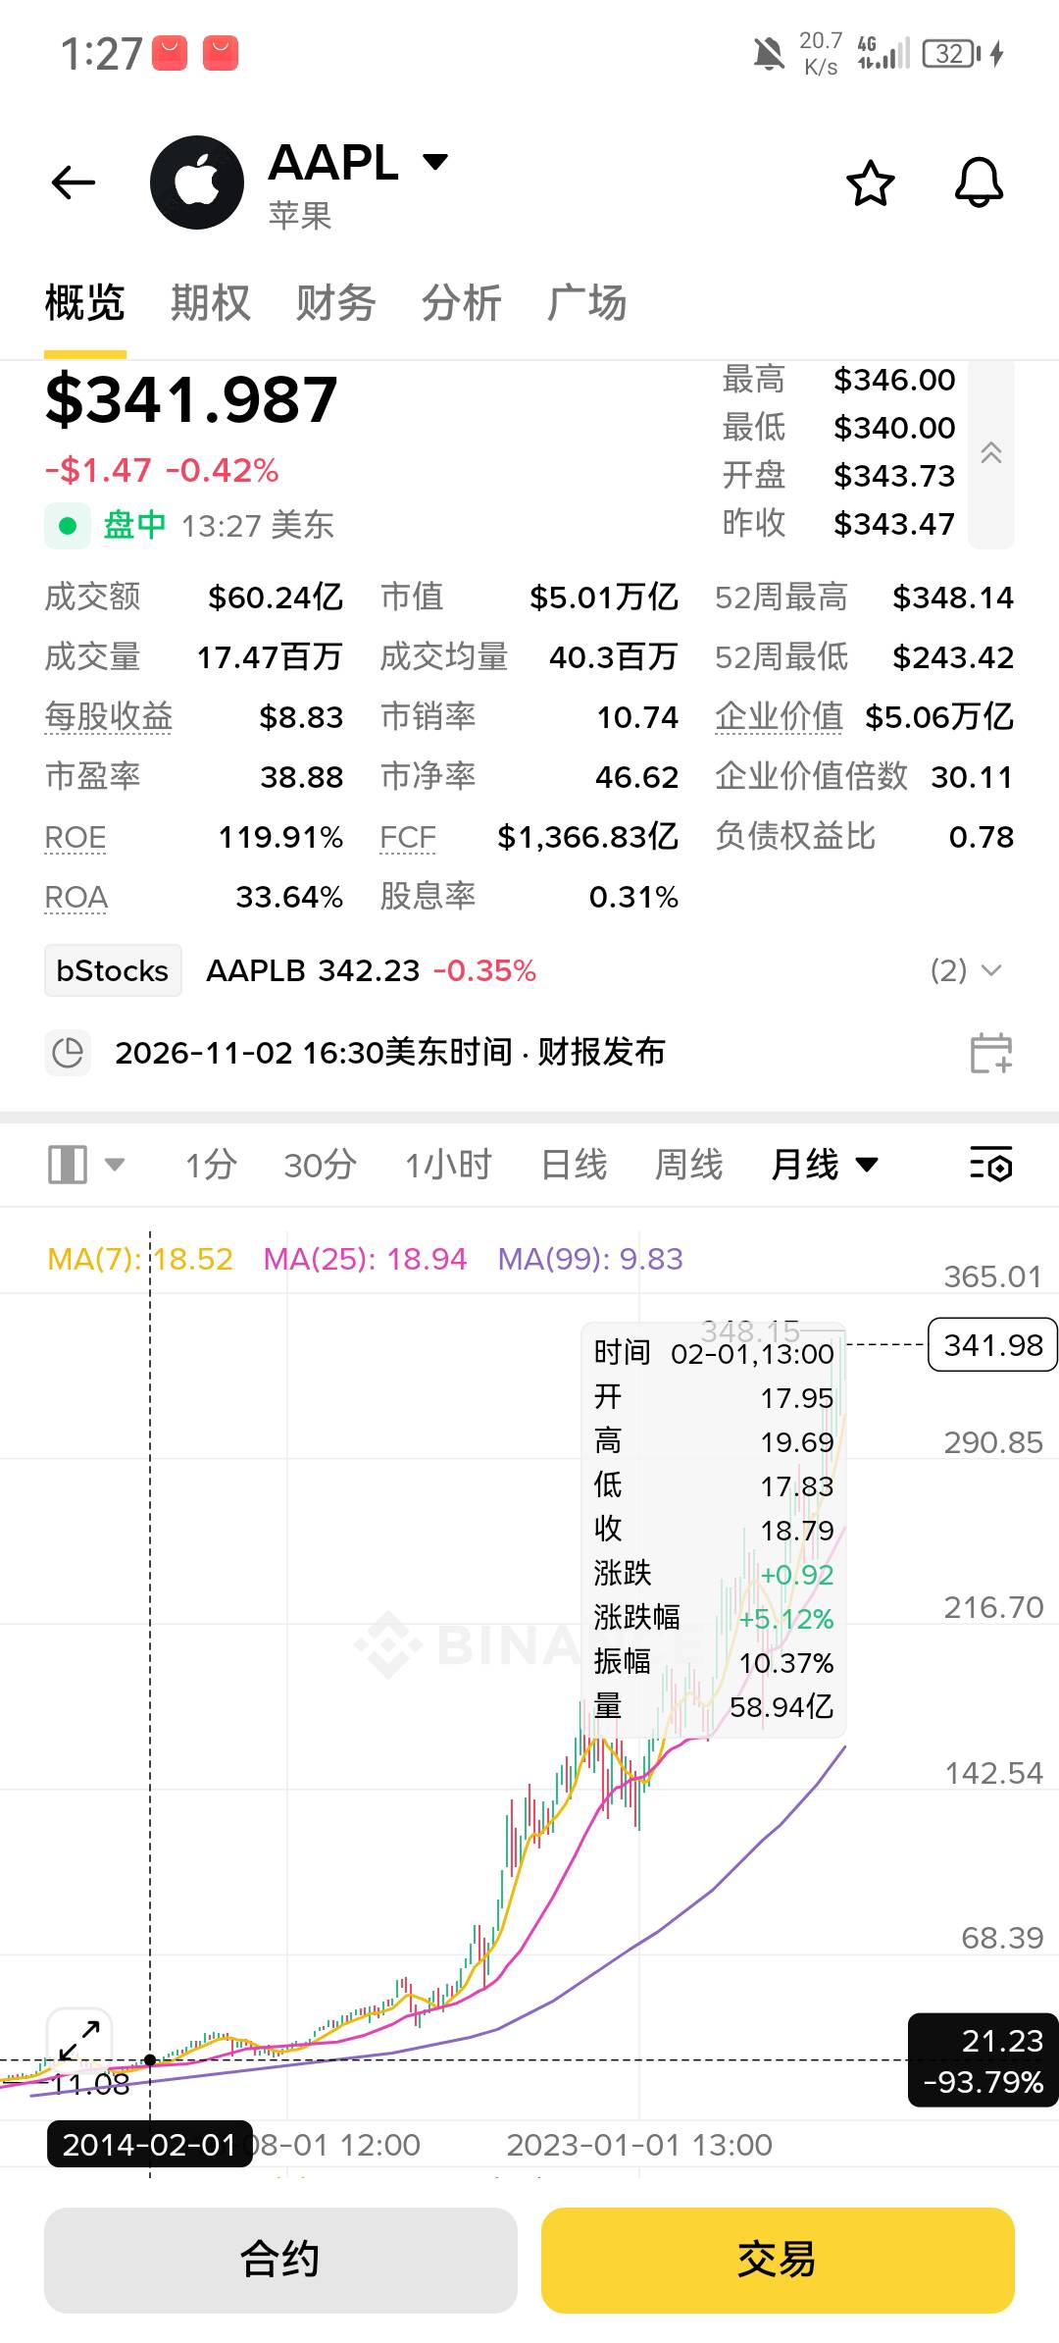The width and height of the screenshot is (1059, 2343).
Task: Tap the MA(99) indicator label
Action: [590, 1259]
